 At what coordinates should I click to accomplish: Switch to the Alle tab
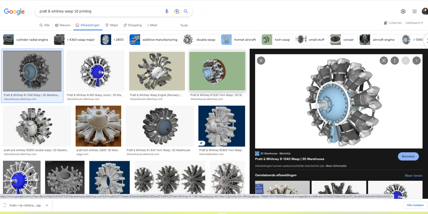tap(44, 25)
